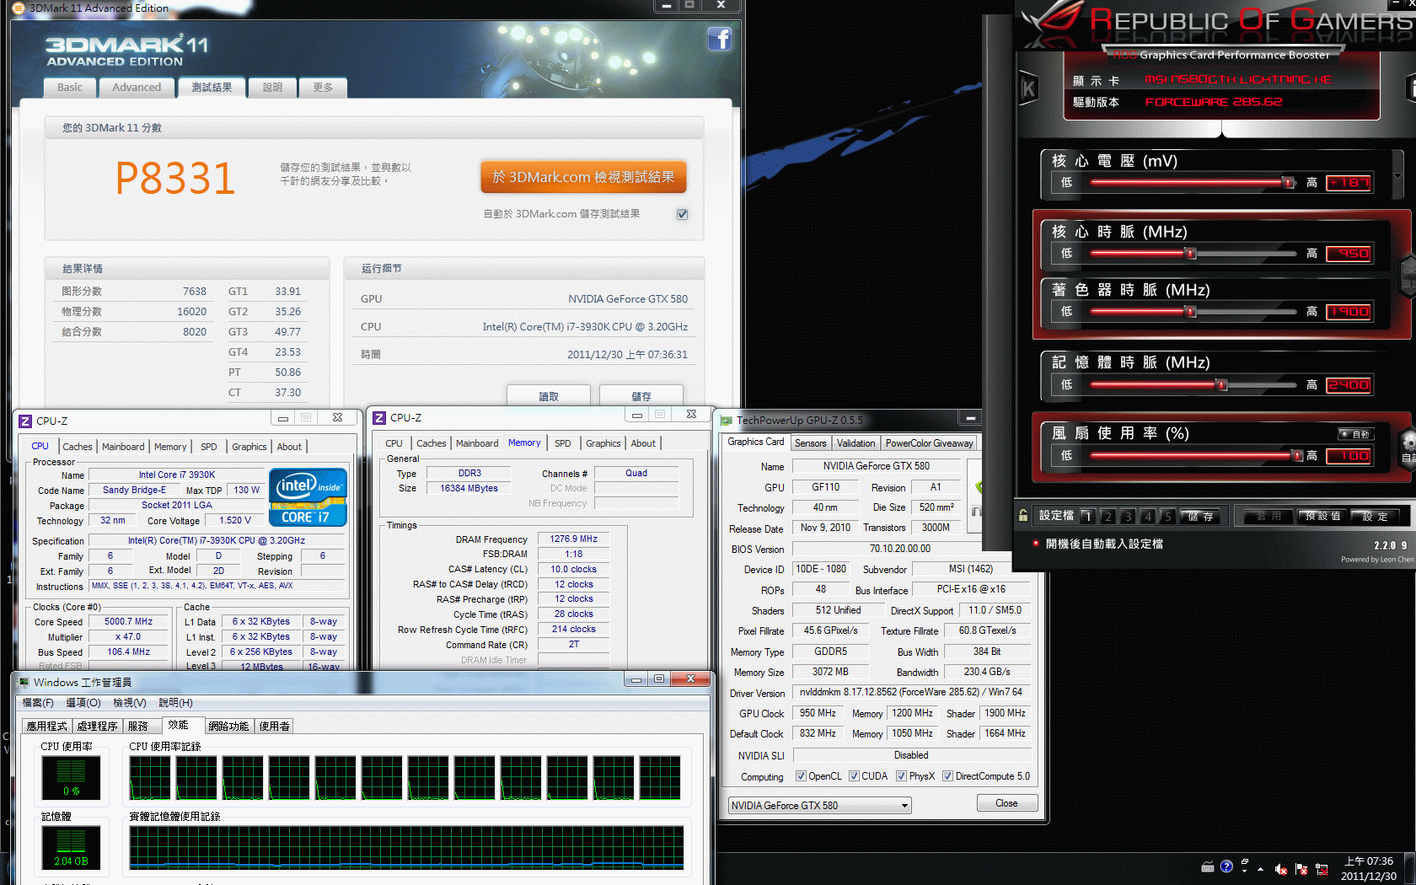Show hidden tray icons arrow
This screenshot has width=1416, height=885.
pyautogui.click(x=1260, y=869)
